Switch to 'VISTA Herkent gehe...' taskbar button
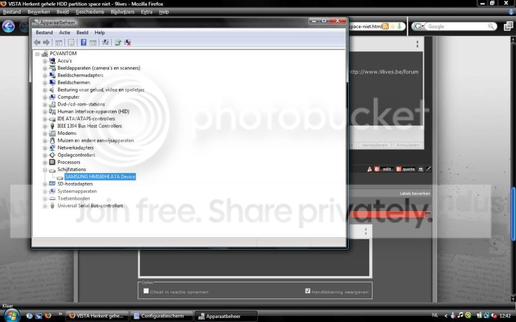 97,316
